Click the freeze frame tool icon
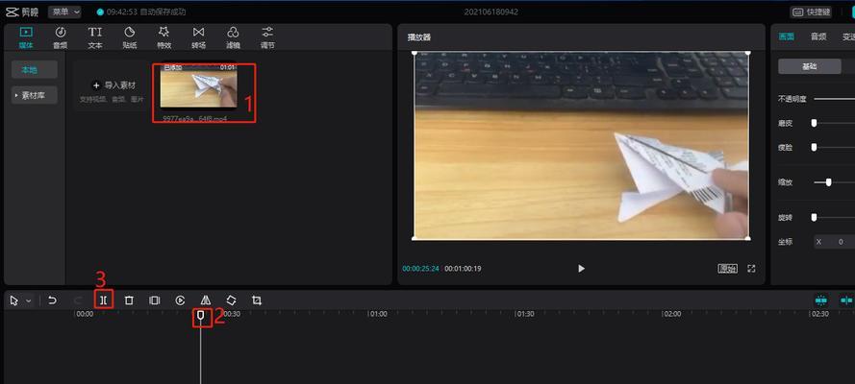 pyautogui.click(x=154, y=300)
